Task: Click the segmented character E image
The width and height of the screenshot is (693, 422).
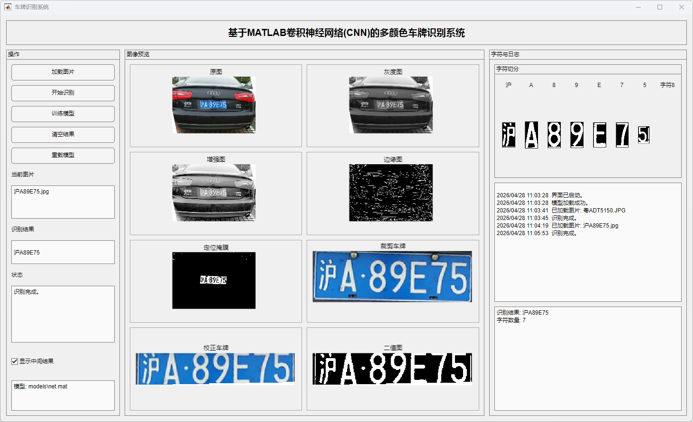Action: coord(600,135)
